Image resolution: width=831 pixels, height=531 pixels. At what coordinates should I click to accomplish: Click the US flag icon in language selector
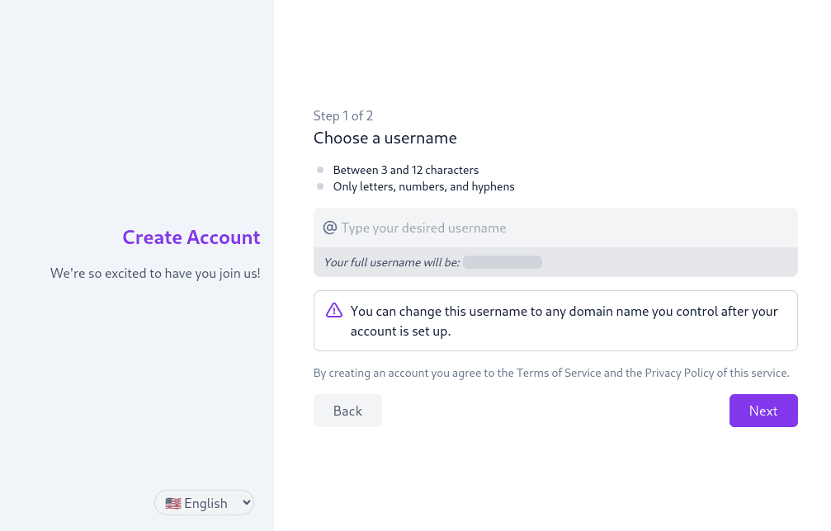pos(172,503)
